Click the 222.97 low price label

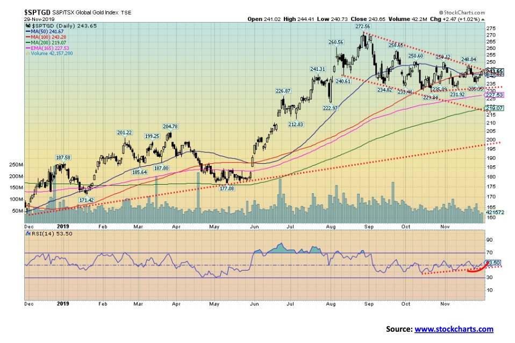330,108
